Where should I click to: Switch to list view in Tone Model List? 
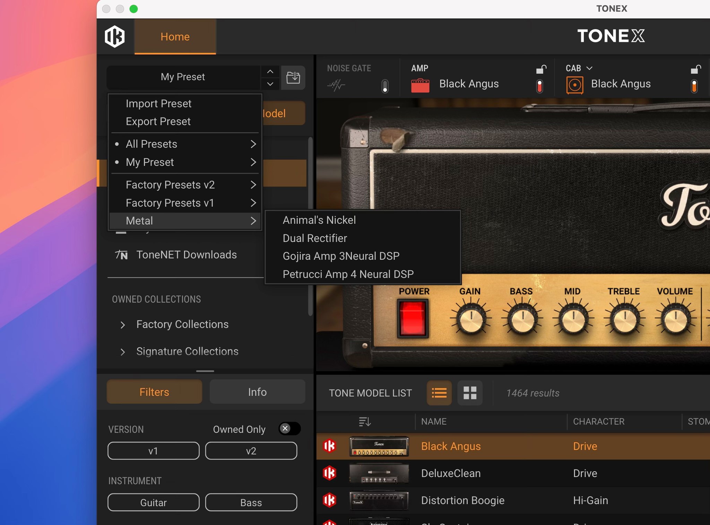[439, 393]
